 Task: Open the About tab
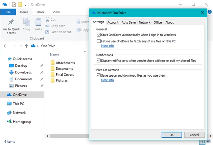pyautogui.click(x=169, y=22)
